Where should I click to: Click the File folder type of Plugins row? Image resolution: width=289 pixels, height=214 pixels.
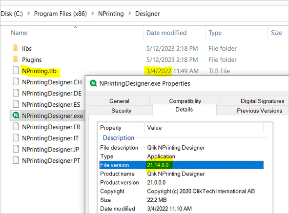coord(223,59)
